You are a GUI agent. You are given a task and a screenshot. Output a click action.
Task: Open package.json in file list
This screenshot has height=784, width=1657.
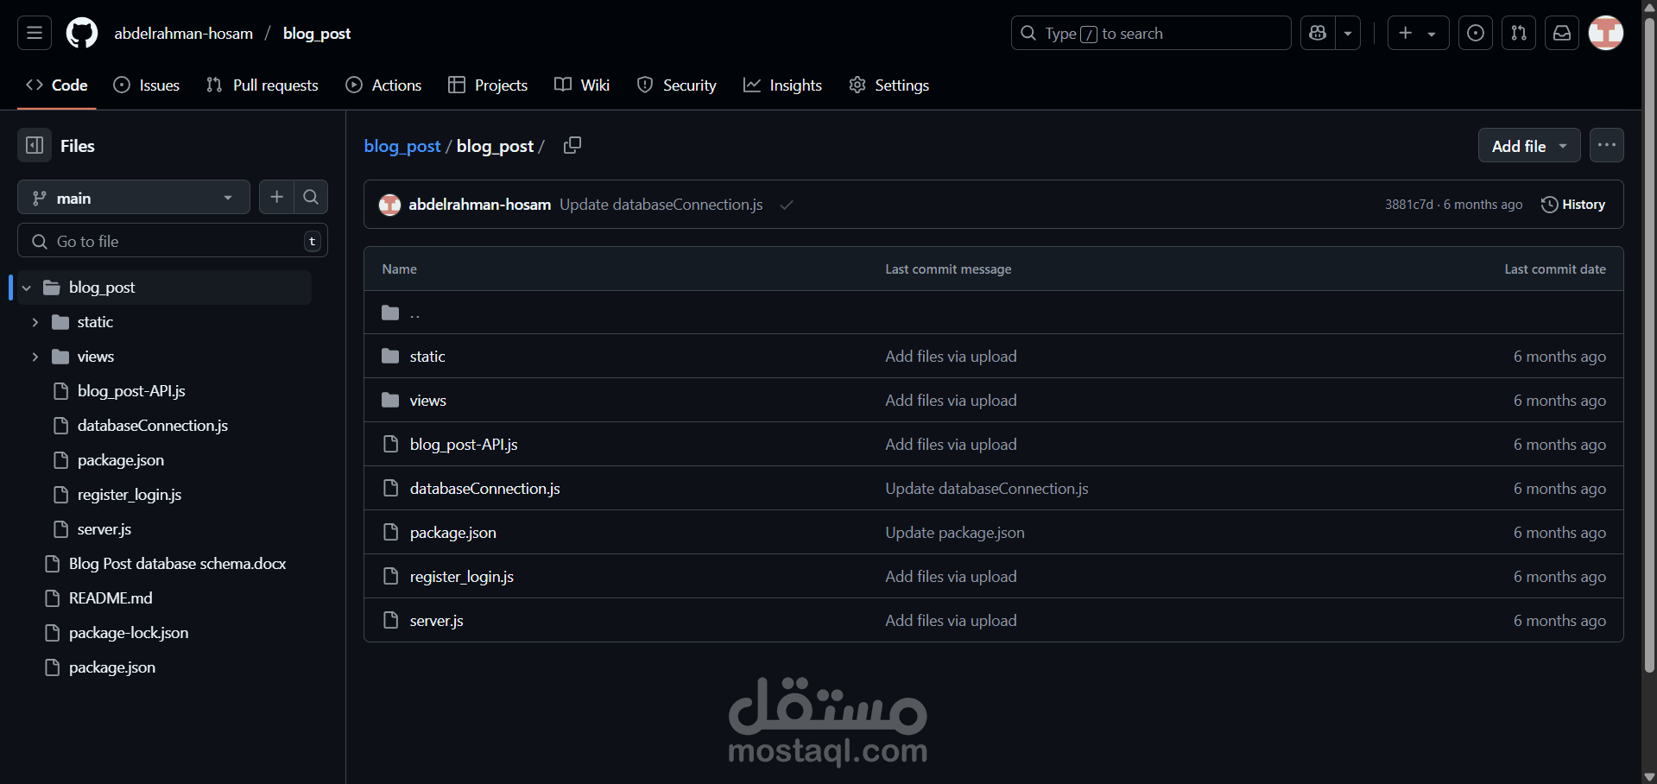(452, 533)
